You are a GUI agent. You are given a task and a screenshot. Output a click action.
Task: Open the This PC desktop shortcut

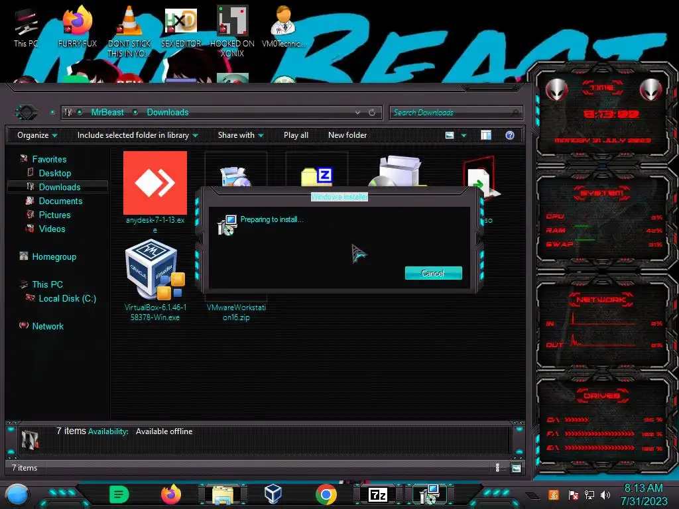(x=26, y=28)
